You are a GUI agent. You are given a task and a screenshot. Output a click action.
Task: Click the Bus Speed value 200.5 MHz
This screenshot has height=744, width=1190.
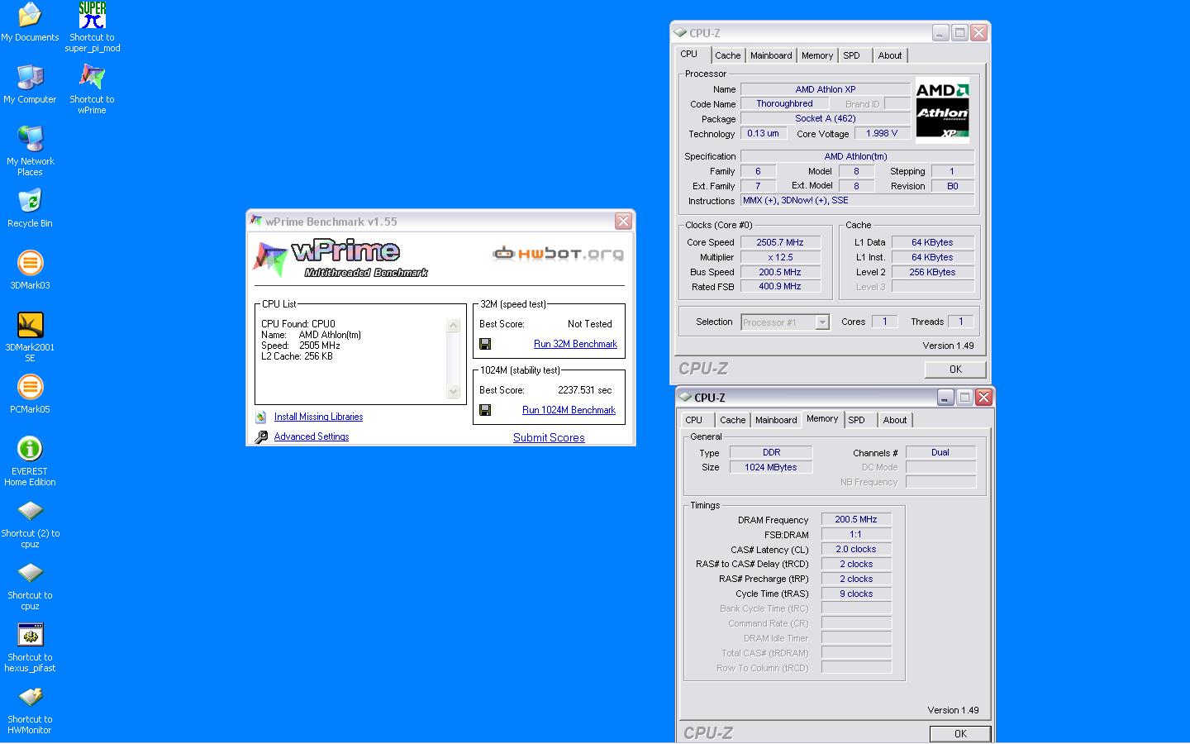click(780, 272)
